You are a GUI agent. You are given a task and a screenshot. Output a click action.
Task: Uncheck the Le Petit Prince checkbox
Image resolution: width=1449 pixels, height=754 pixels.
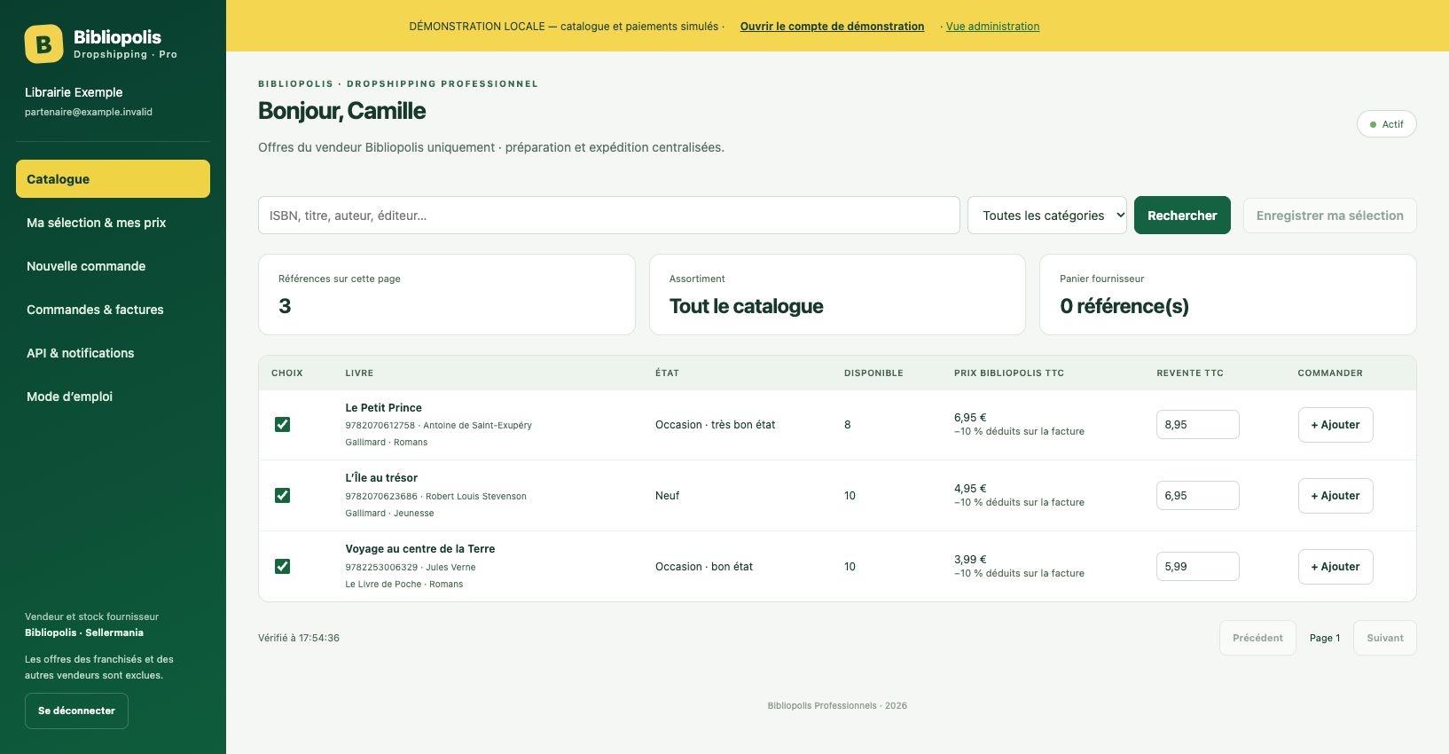pyautogui.click(x=282, y=425)
